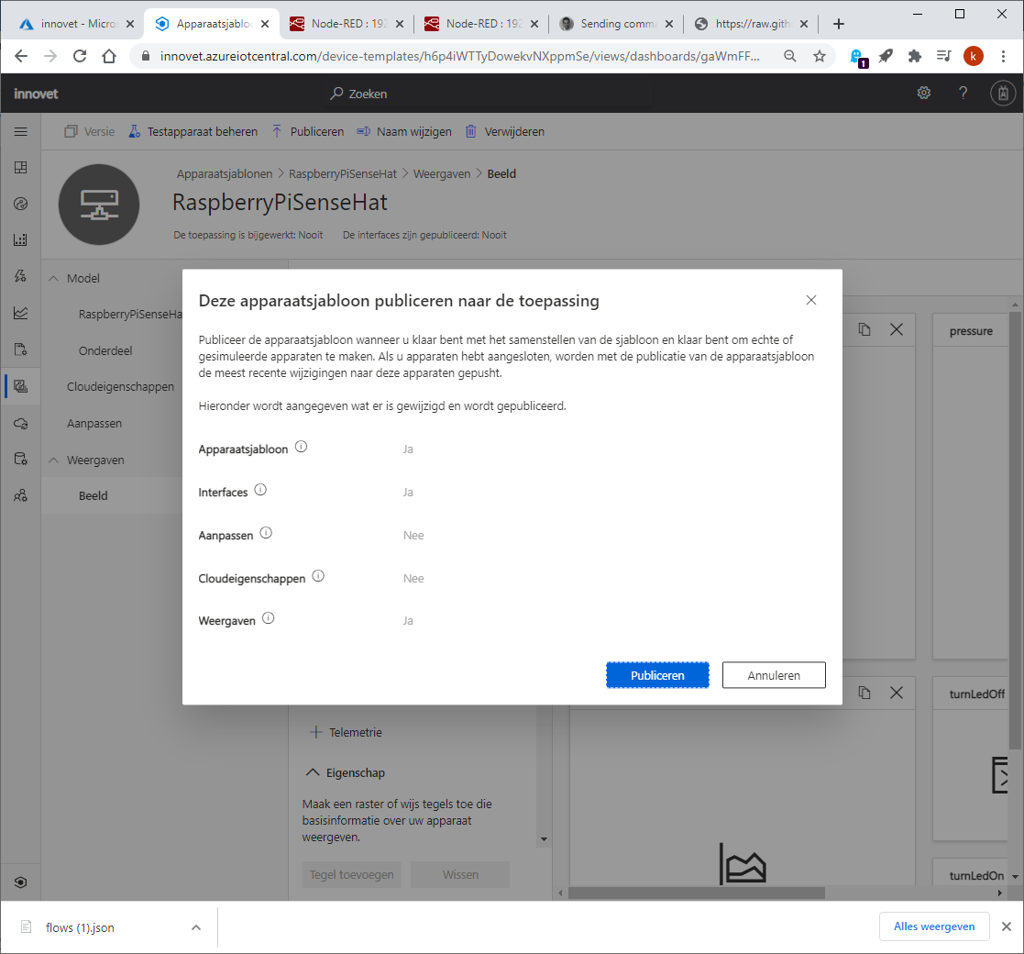Viewport: 1024px width, 954px height.
Task: Click the browser address bar URL
Action: click(460, 56)
